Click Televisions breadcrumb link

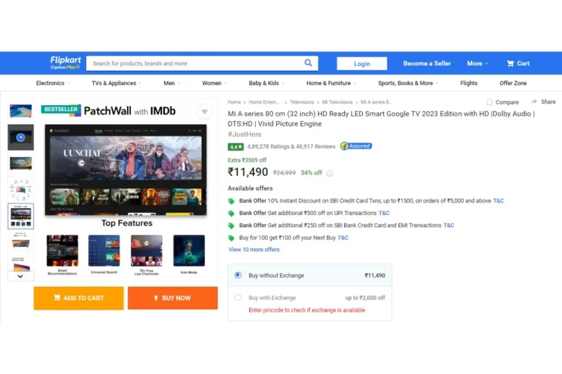pyautogui.click(x=302, y=102)
